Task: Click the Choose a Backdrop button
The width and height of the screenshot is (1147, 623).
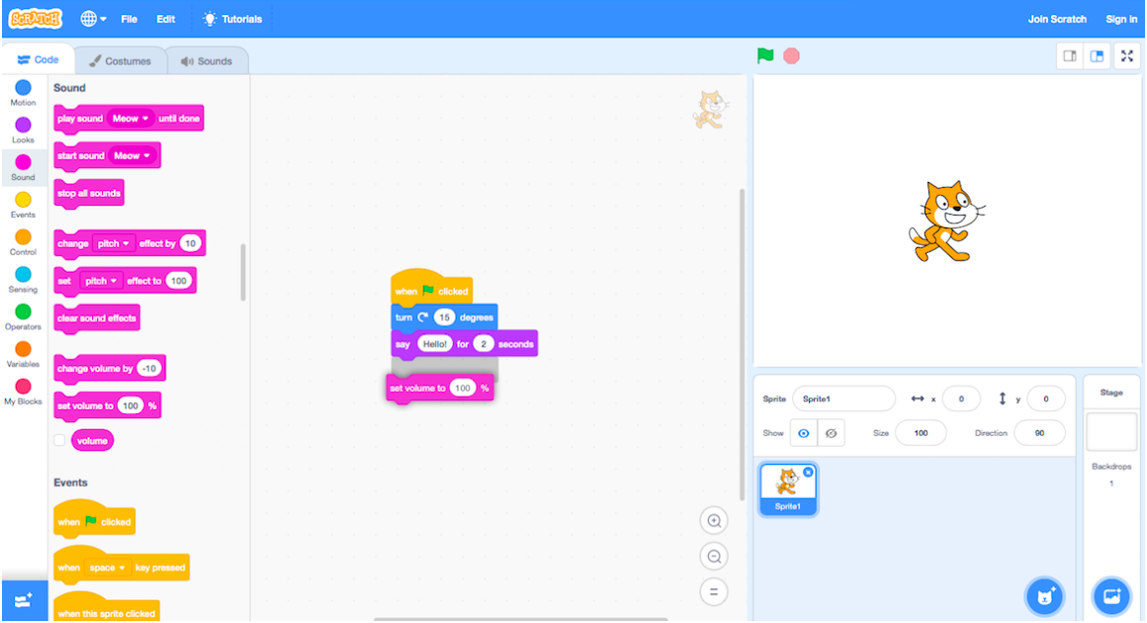Action: (x=1111, y=596)
